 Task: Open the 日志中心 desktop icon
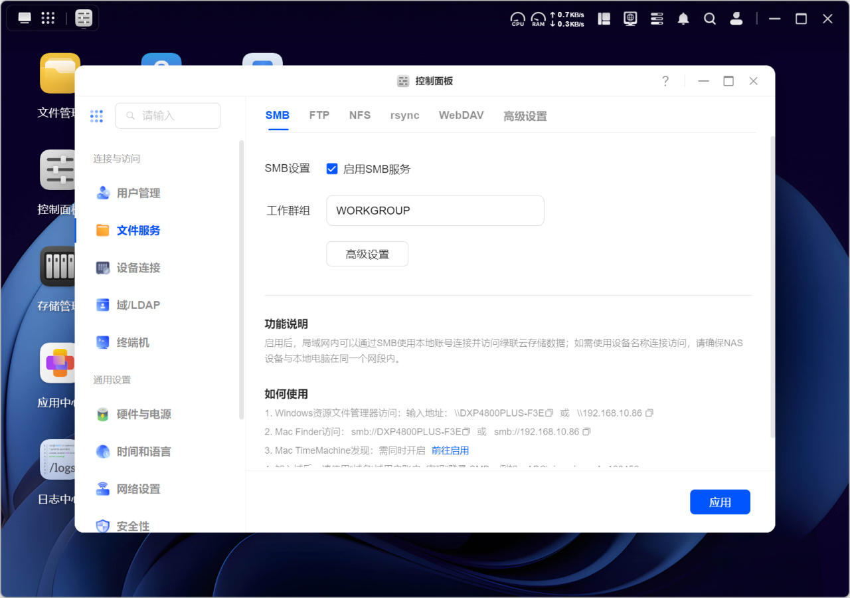58,459
